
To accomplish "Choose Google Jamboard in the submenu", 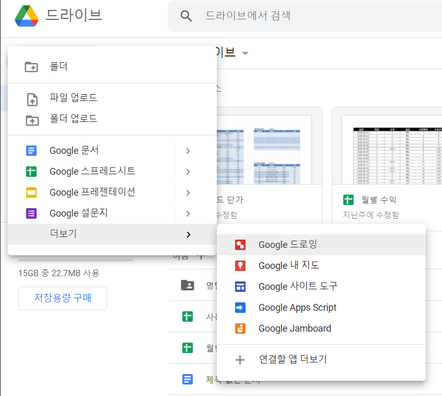I will click(321, 329).
